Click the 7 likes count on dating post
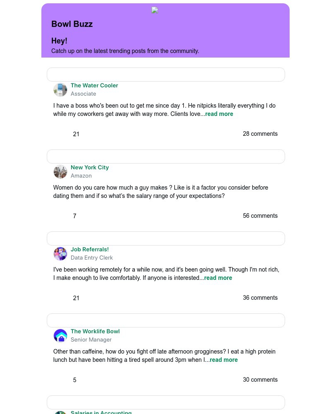 click(74, 216)
